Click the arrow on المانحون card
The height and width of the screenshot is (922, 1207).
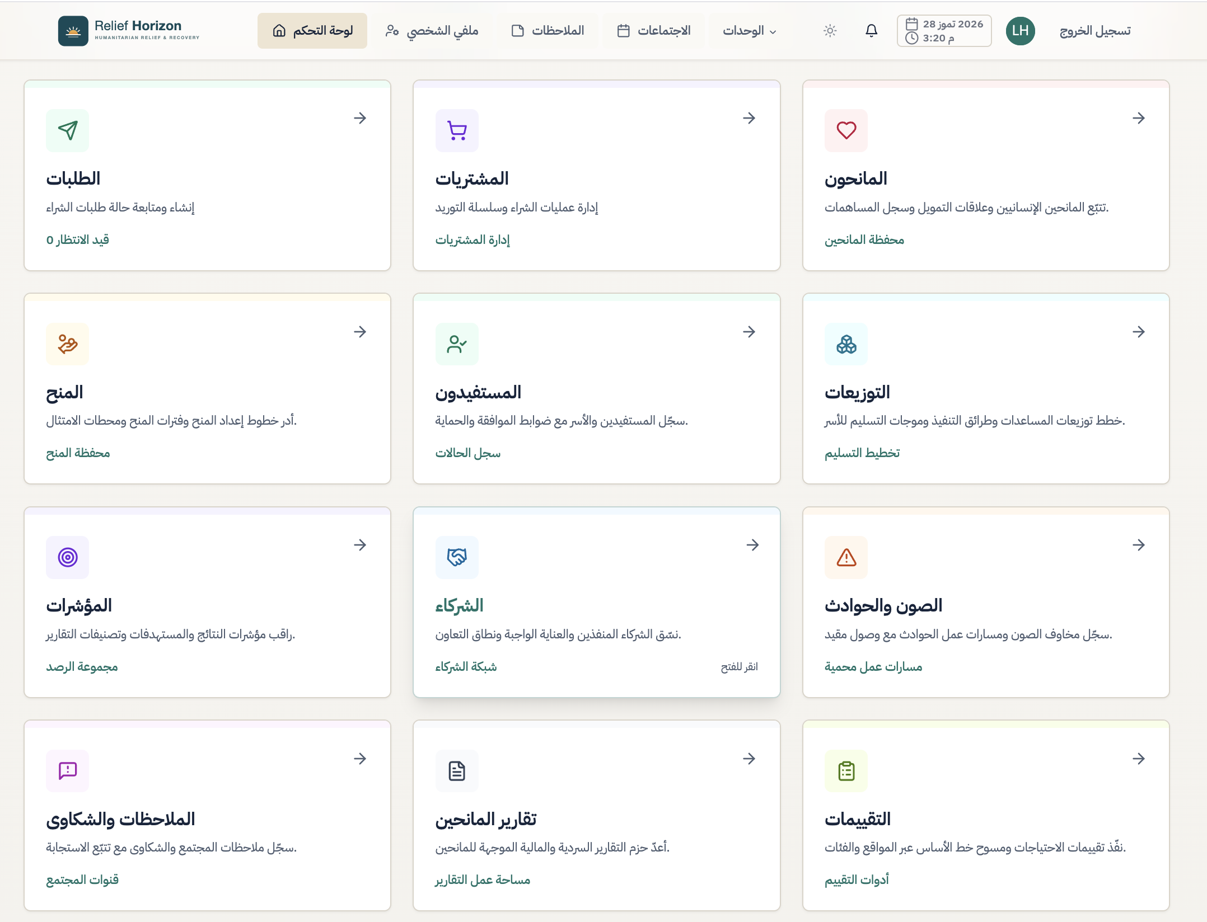pyautogui.click(x=1139, y=118)
